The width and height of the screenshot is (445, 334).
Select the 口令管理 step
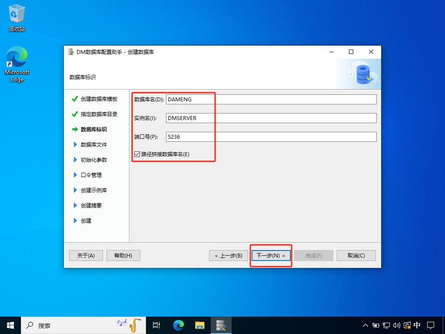tap(91, 175)
